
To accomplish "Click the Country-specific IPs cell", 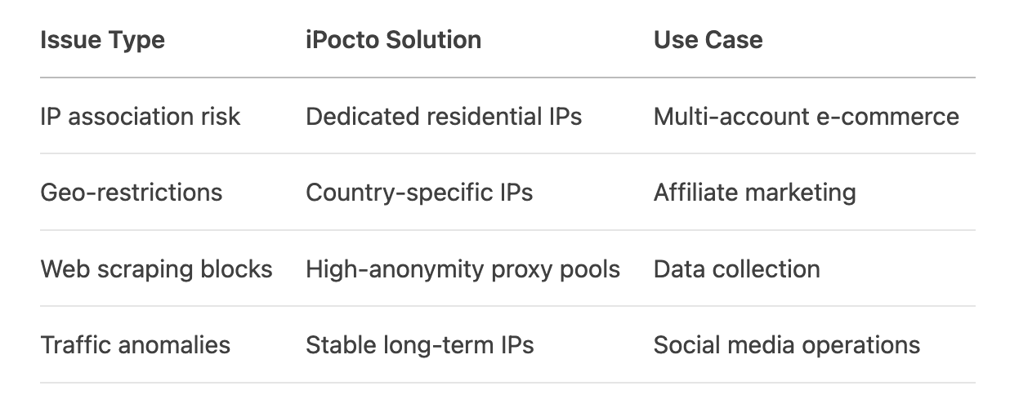I will (x=419, y=193).
